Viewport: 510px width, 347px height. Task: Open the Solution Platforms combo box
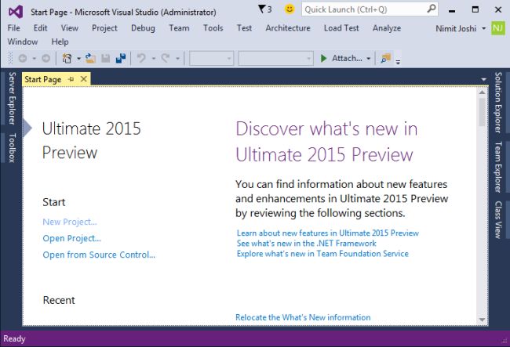coord(276,59)
